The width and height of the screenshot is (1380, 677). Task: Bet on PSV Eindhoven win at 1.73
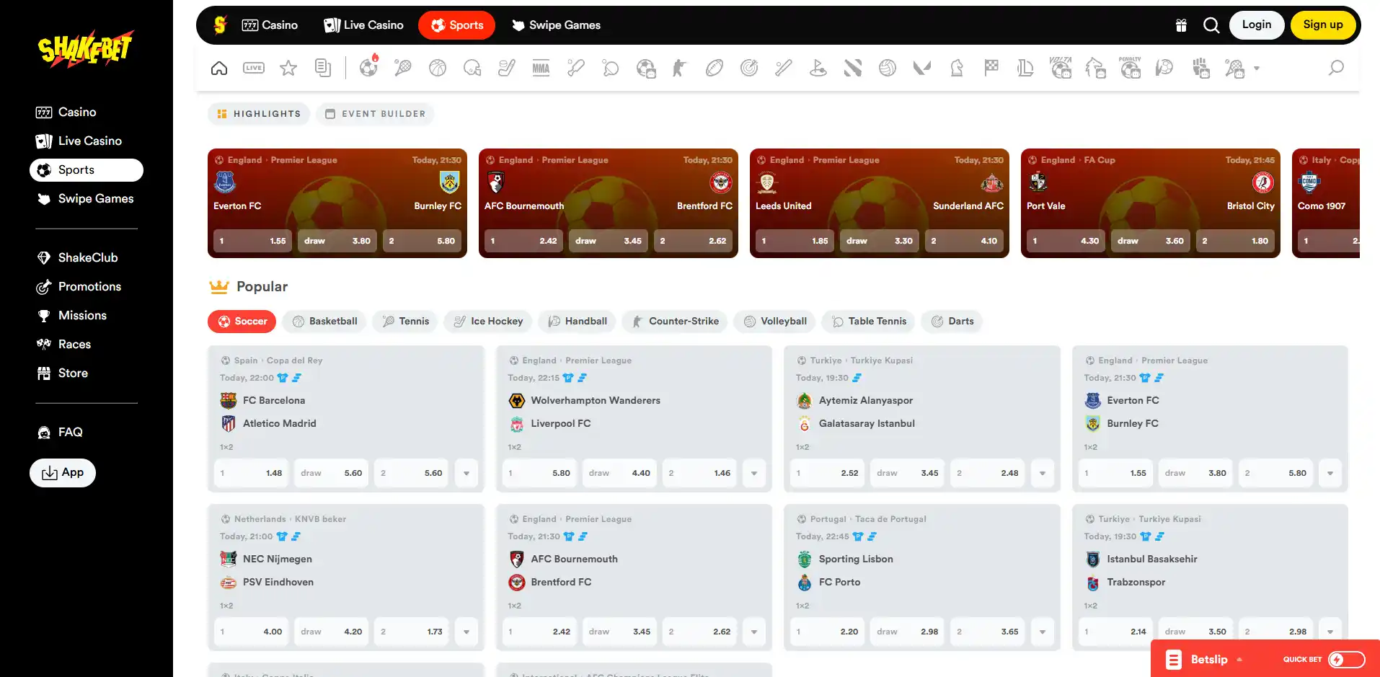412,632
